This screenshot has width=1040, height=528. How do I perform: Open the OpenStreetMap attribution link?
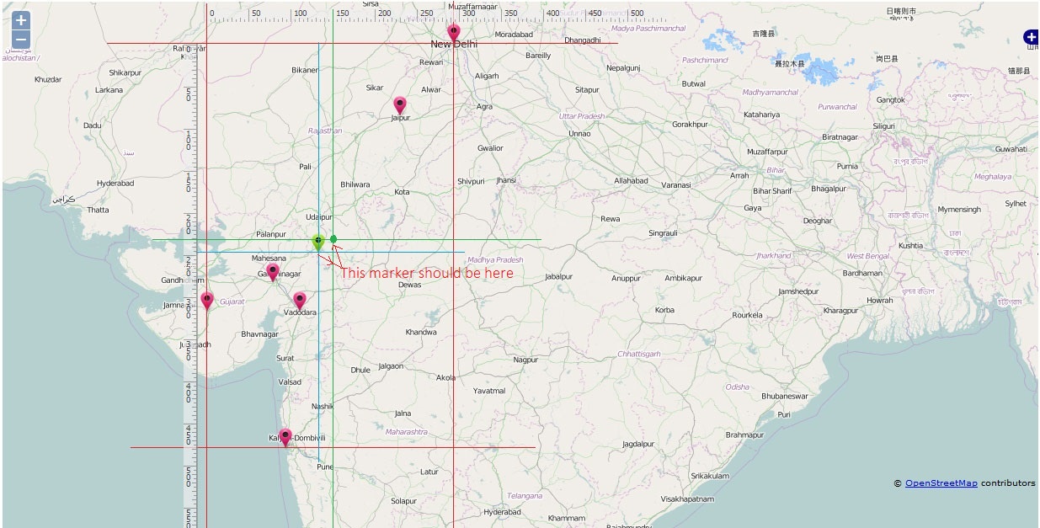(x=941, y=483)
